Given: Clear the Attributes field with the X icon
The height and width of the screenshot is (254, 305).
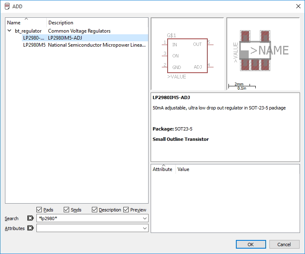Looking at the screenshot, I should click(30, 228).
